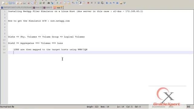Click the Save All toolbar icon
Viewport: 194px width, 109px height.
[14, 3]
